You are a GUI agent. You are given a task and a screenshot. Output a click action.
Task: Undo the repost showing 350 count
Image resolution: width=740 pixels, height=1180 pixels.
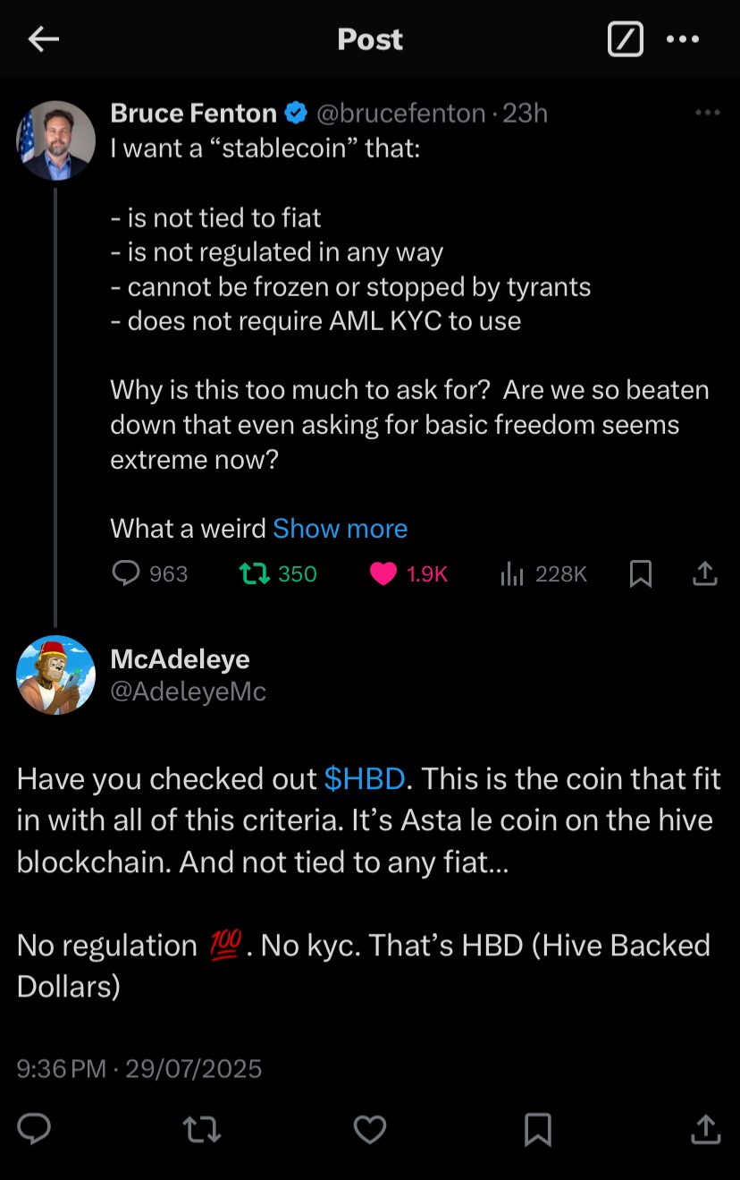tap(279, 573)
